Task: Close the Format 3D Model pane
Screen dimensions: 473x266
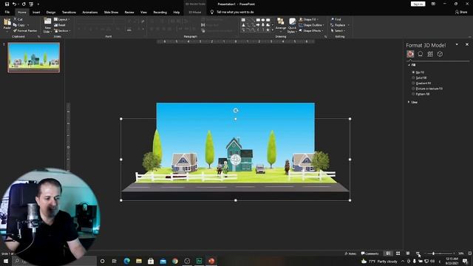Action: (467, 44)
